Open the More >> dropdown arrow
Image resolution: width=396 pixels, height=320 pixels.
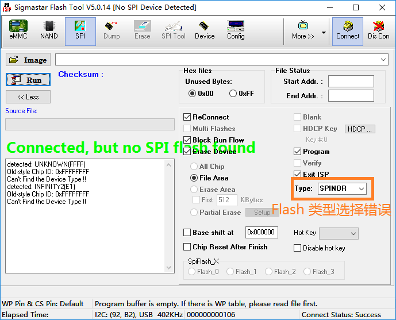324,33
